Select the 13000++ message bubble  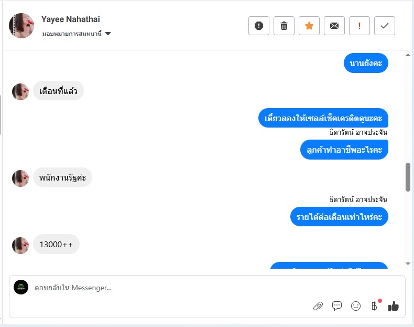coord(56,244)
